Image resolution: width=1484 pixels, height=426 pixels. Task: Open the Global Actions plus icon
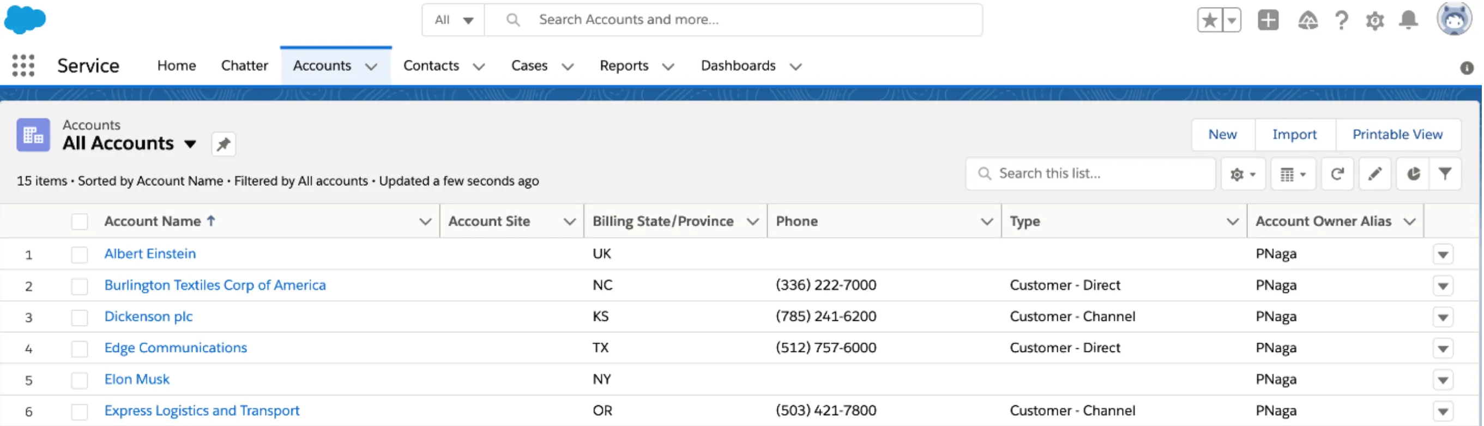pyautogui.click(x=1268, y=20)
